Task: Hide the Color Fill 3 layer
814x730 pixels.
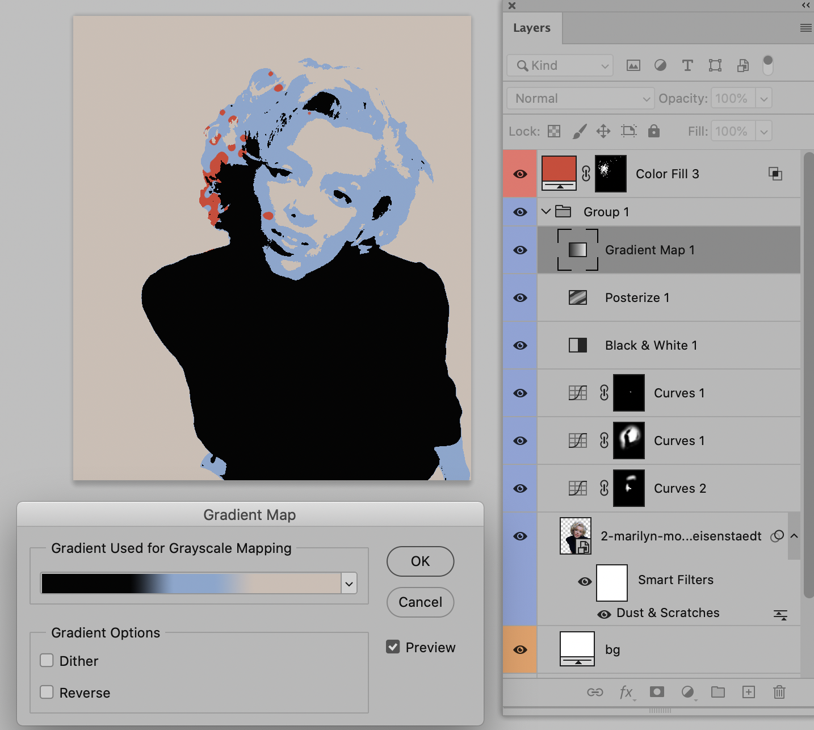Action: tap(520, 174)
